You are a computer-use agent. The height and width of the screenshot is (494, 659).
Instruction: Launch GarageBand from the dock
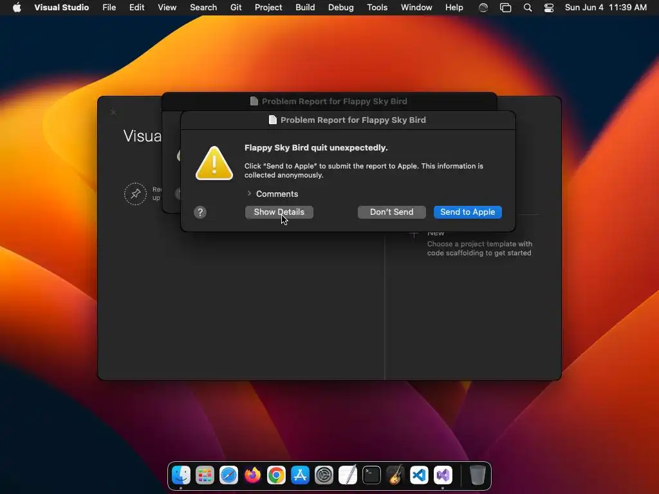click(x=396, y=475)
